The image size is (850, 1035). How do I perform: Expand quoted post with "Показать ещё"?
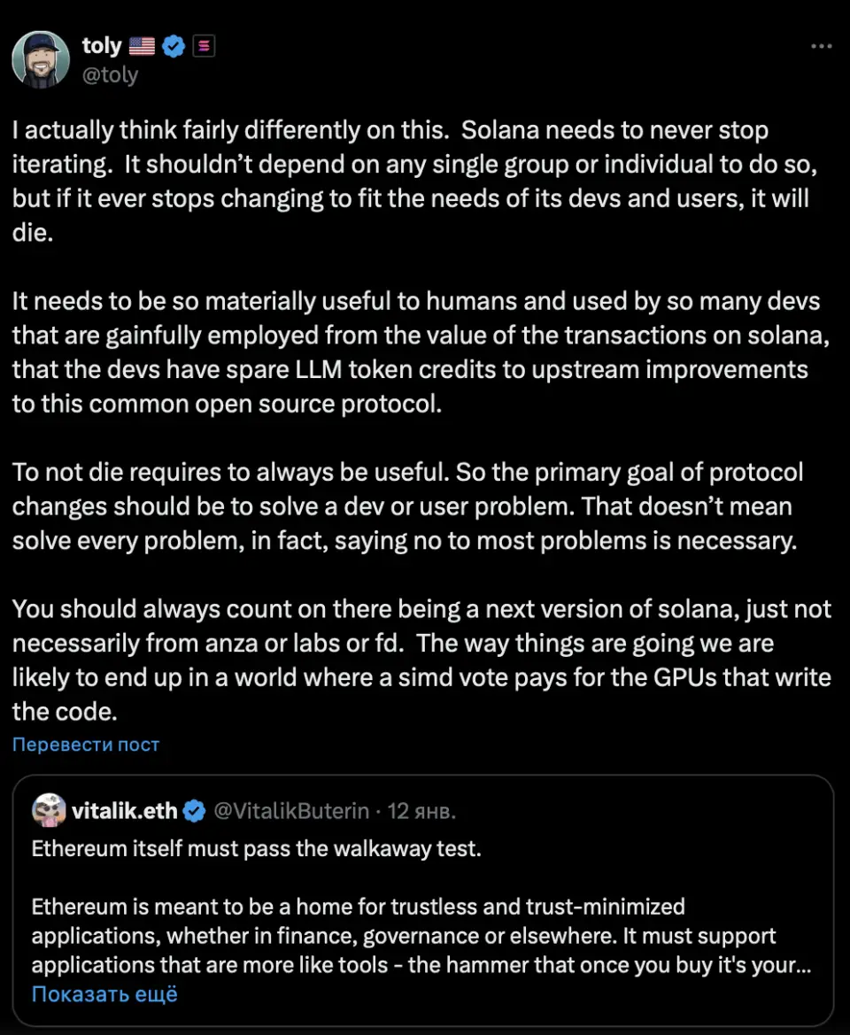104,994
